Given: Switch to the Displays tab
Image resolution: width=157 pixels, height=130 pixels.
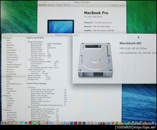Looking at the screenshot, I should [x=51, y=5].
